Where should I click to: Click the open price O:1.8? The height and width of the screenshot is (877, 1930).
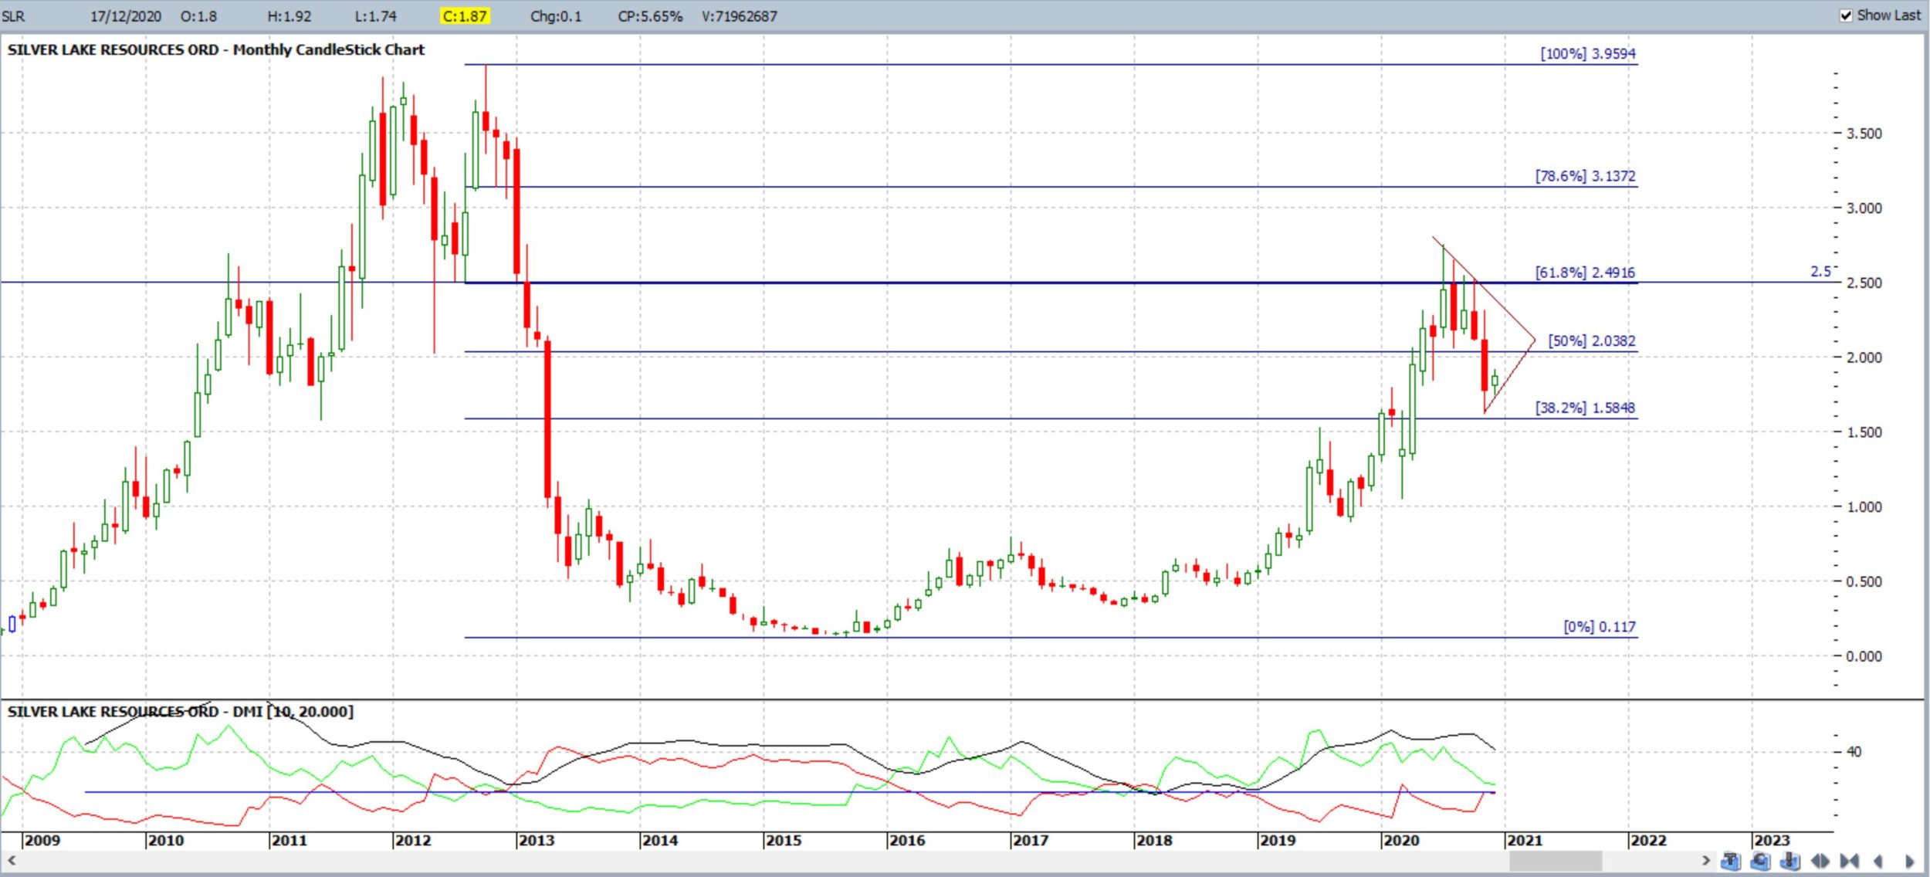pyautogui.click(x=198, y=16)
